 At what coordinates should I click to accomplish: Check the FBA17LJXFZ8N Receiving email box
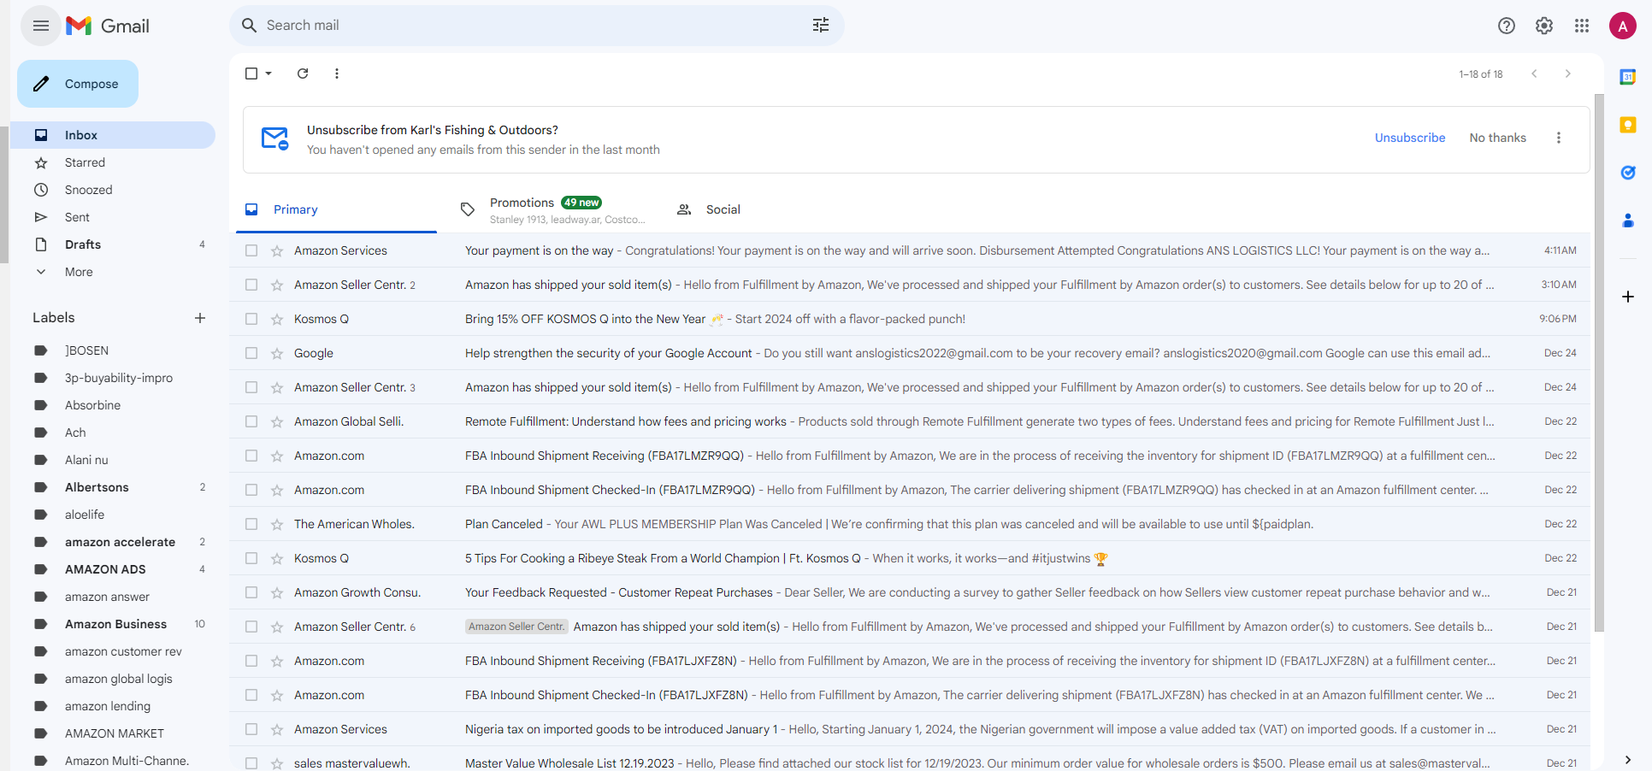[x=251, y=661]
